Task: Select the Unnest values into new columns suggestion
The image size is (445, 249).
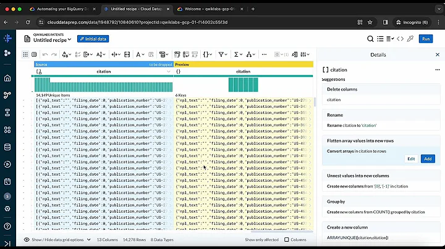Action: [381, 181]
